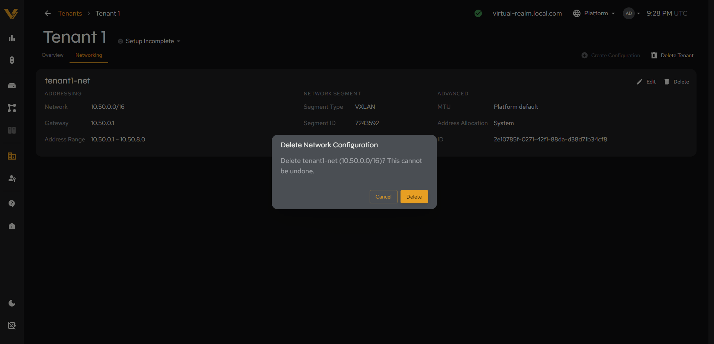Click the globe icon beside Platform

[x=577, y=13]
